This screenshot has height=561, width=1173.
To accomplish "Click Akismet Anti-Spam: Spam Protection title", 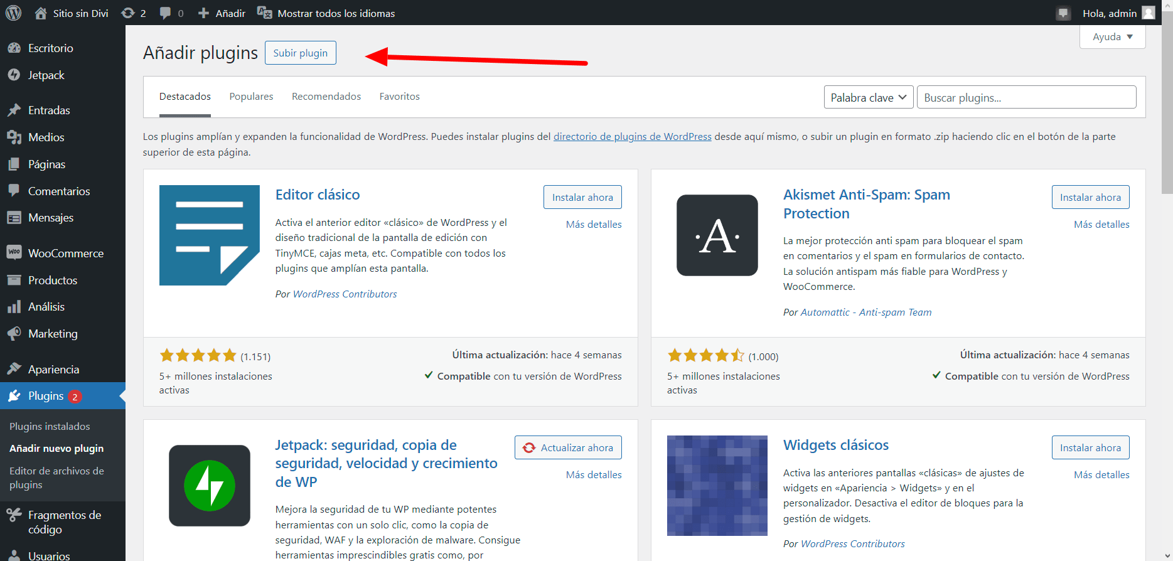I will (867, 204).
